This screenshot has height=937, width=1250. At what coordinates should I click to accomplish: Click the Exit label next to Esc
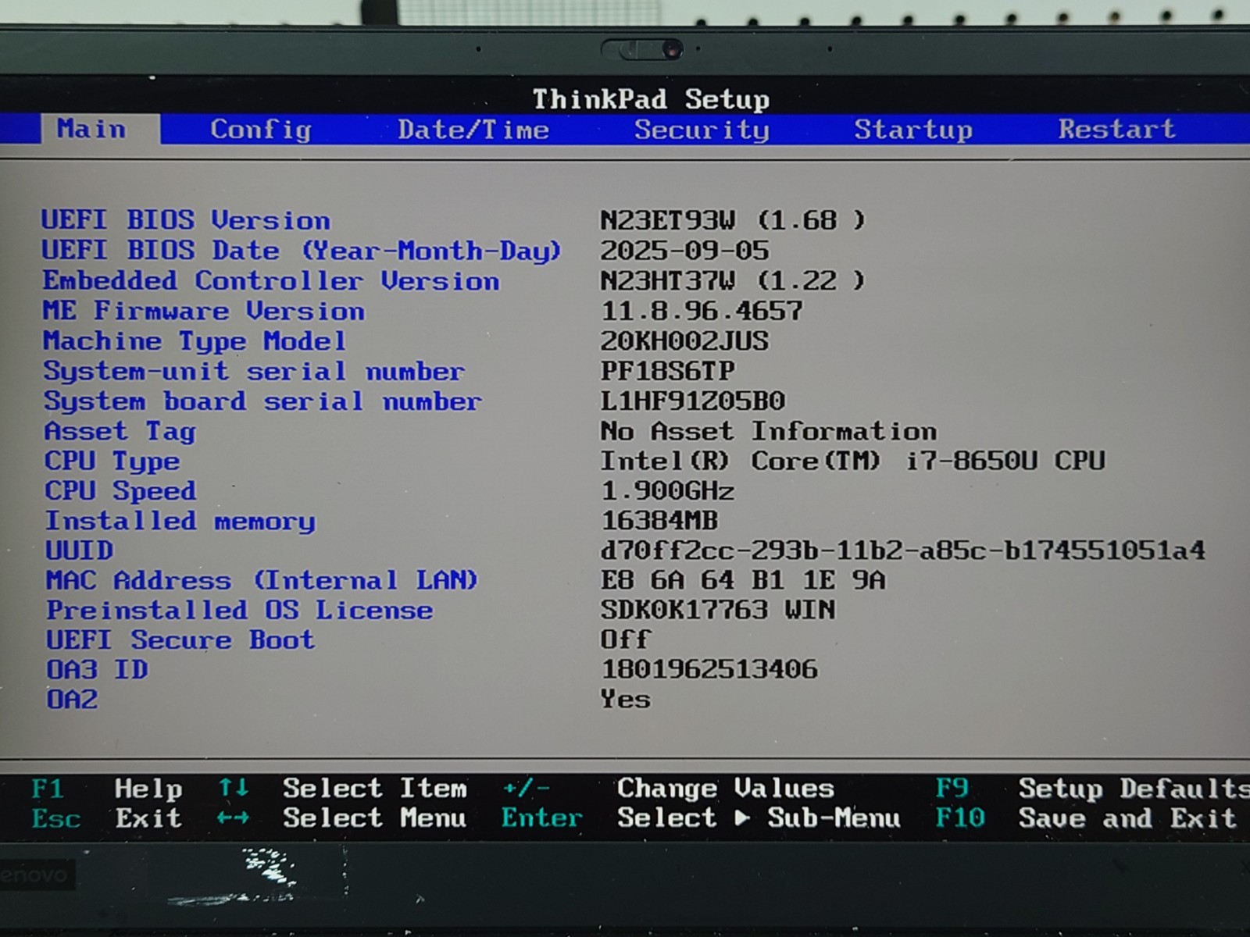(x=148, y=818)
